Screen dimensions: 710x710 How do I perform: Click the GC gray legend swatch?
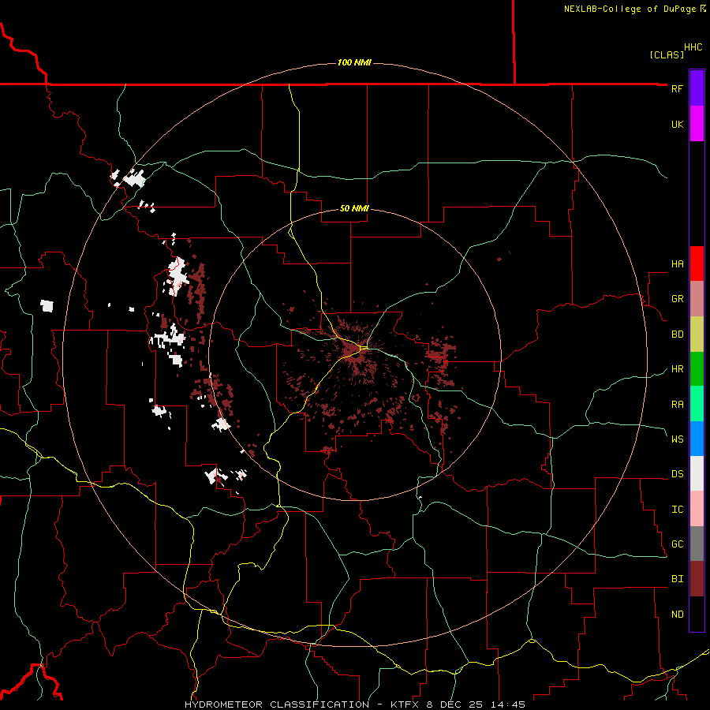[697, 544]
